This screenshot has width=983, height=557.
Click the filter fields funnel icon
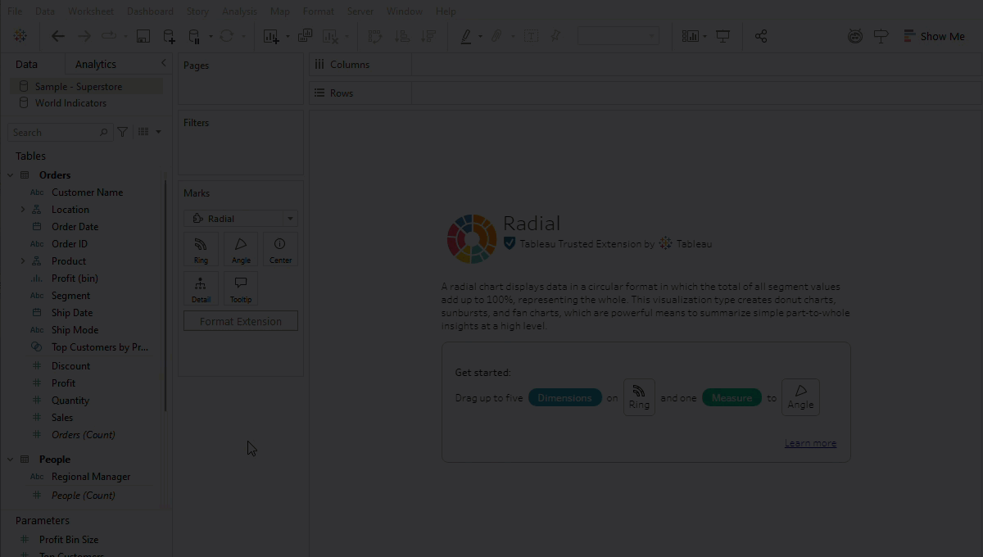pyautogui.click(x=122, y=132)
